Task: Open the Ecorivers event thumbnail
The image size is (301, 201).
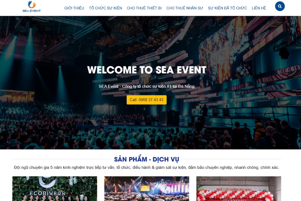Action: [55, 189]
